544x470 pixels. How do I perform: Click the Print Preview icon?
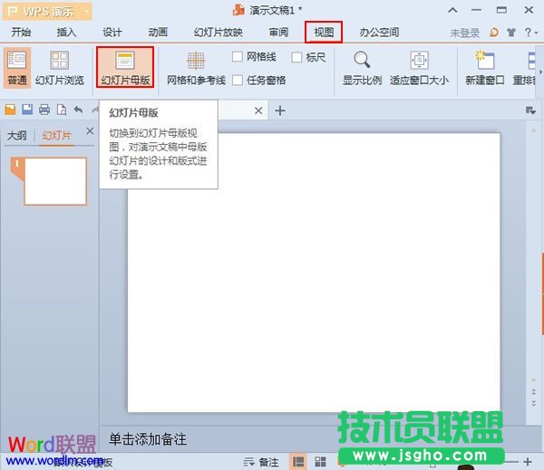click(x=62, y=110)
